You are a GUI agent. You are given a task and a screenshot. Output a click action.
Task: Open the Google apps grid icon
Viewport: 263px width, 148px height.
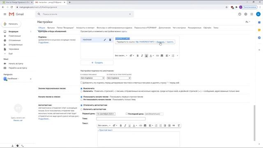point(252,14)
